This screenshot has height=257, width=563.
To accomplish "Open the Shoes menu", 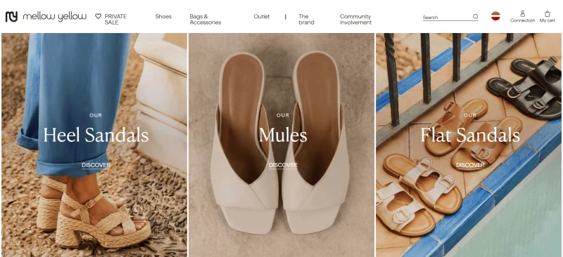I will [x=163, y=16].
